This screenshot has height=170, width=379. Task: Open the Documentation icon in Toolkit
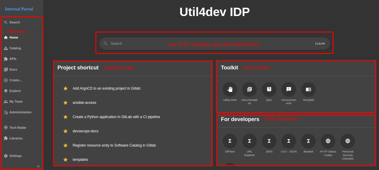(x=249, y=89)
